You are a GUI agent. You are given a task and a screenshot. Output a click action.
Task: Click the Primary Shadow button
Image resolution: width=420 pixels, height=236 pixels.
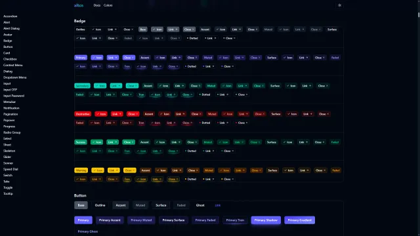click(266, 220)
